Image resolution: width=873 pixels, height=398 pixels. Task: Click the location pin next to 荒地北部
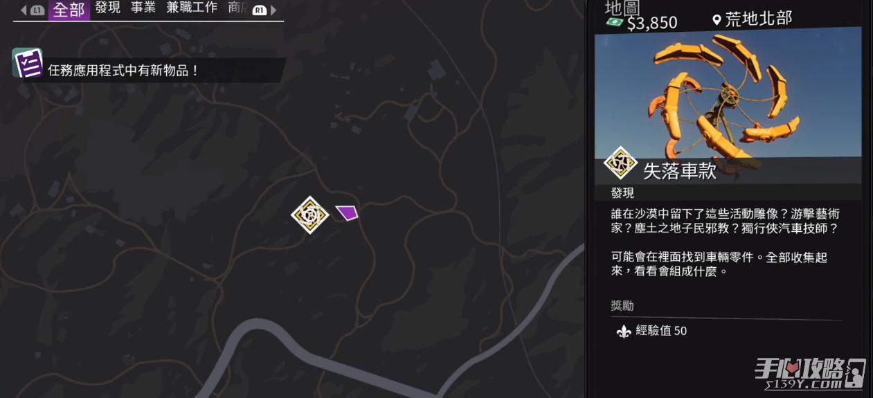tap(716, 20)
